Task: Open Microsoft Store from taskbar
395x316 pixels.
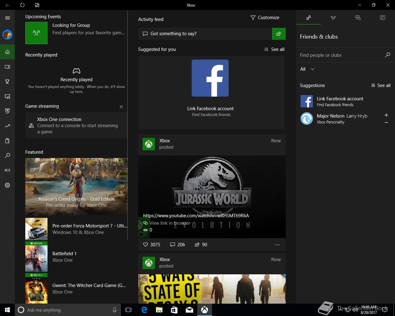Action: click(174, 310)
